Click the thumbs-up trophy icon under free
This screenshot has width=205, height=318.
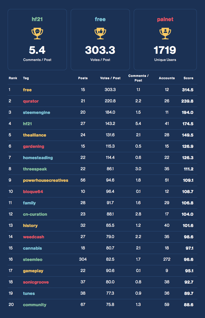100,34
